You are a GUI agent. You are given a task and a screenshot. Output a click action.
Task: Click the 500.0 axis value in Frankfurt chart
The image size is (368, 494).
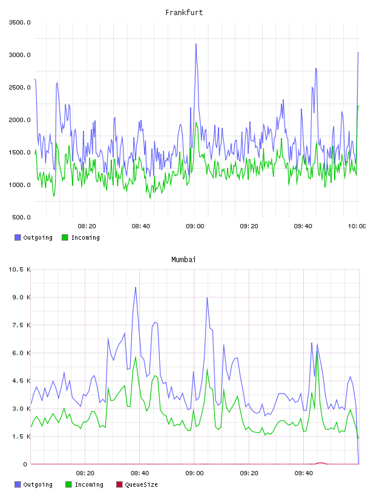click(21, 217)
